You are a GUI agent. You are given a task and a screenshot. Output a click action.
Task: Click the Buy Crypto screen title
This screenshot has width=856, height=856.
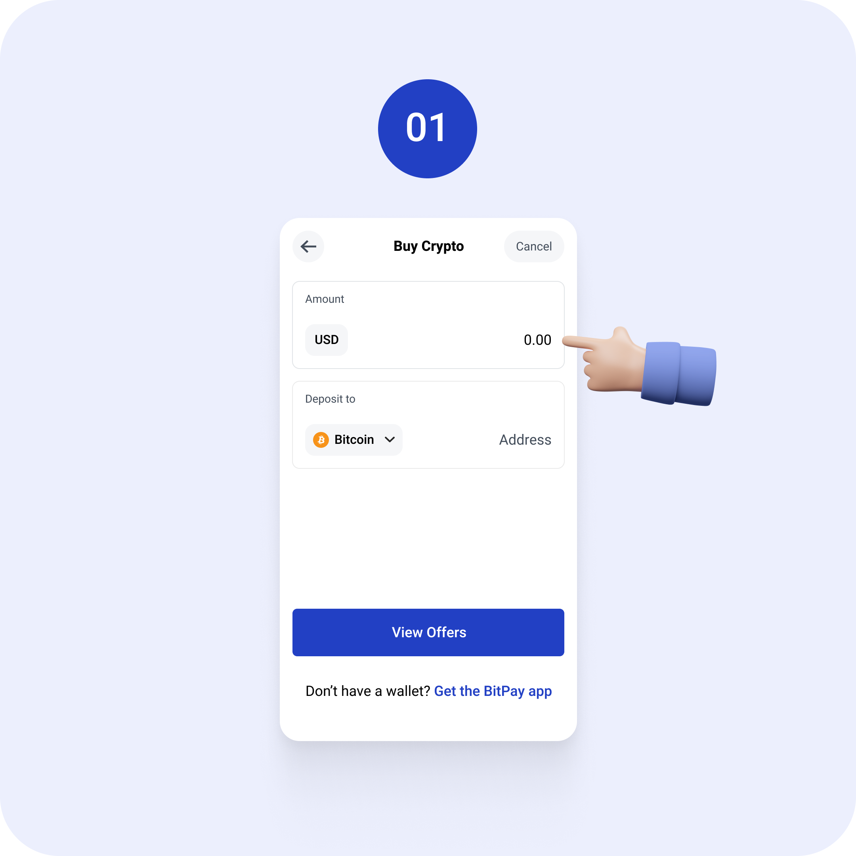click(428, 246)
